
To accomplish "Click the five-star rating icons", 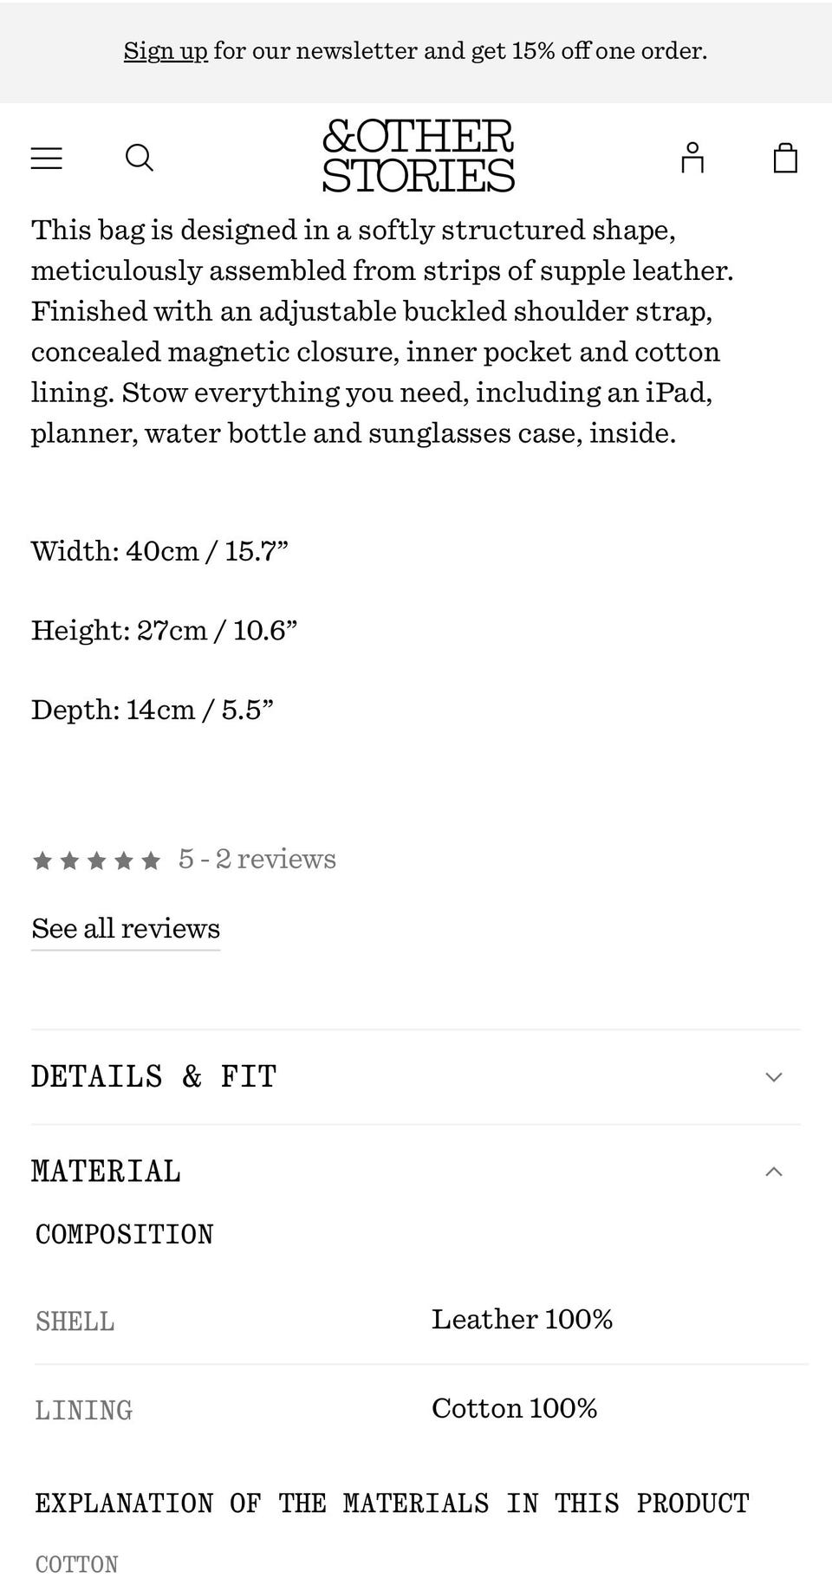I will [96, 860].
